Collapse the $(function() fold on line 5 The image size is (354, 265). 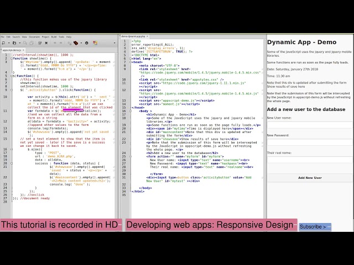12,76
